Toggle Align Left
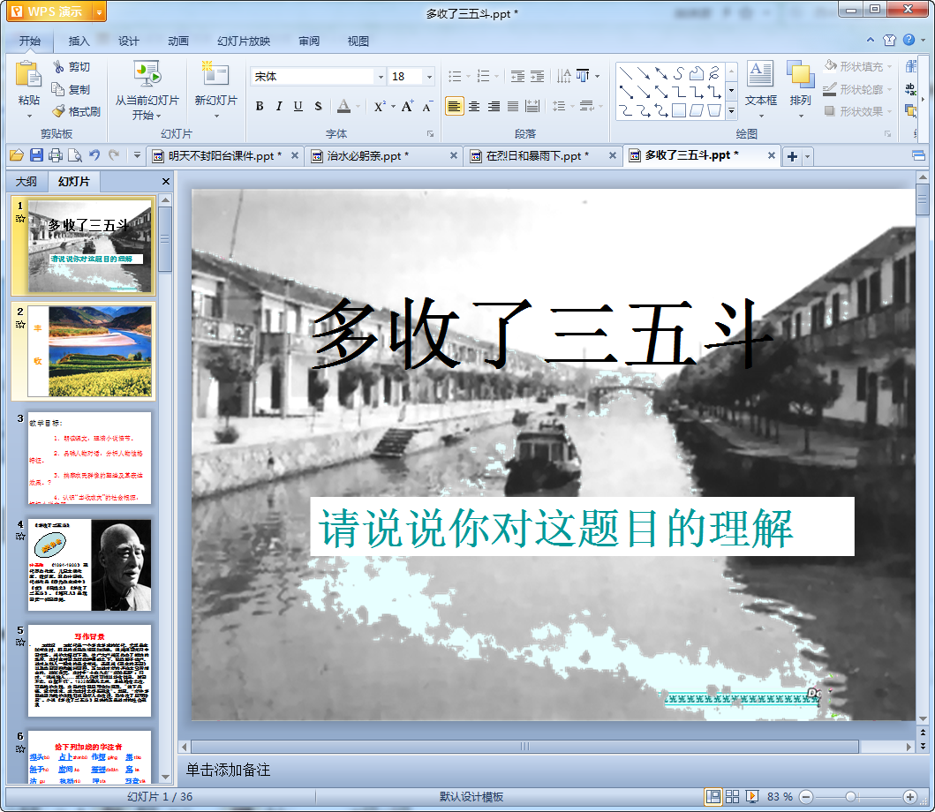The height and width of the screenshot is (812, 935). (455, 106)
